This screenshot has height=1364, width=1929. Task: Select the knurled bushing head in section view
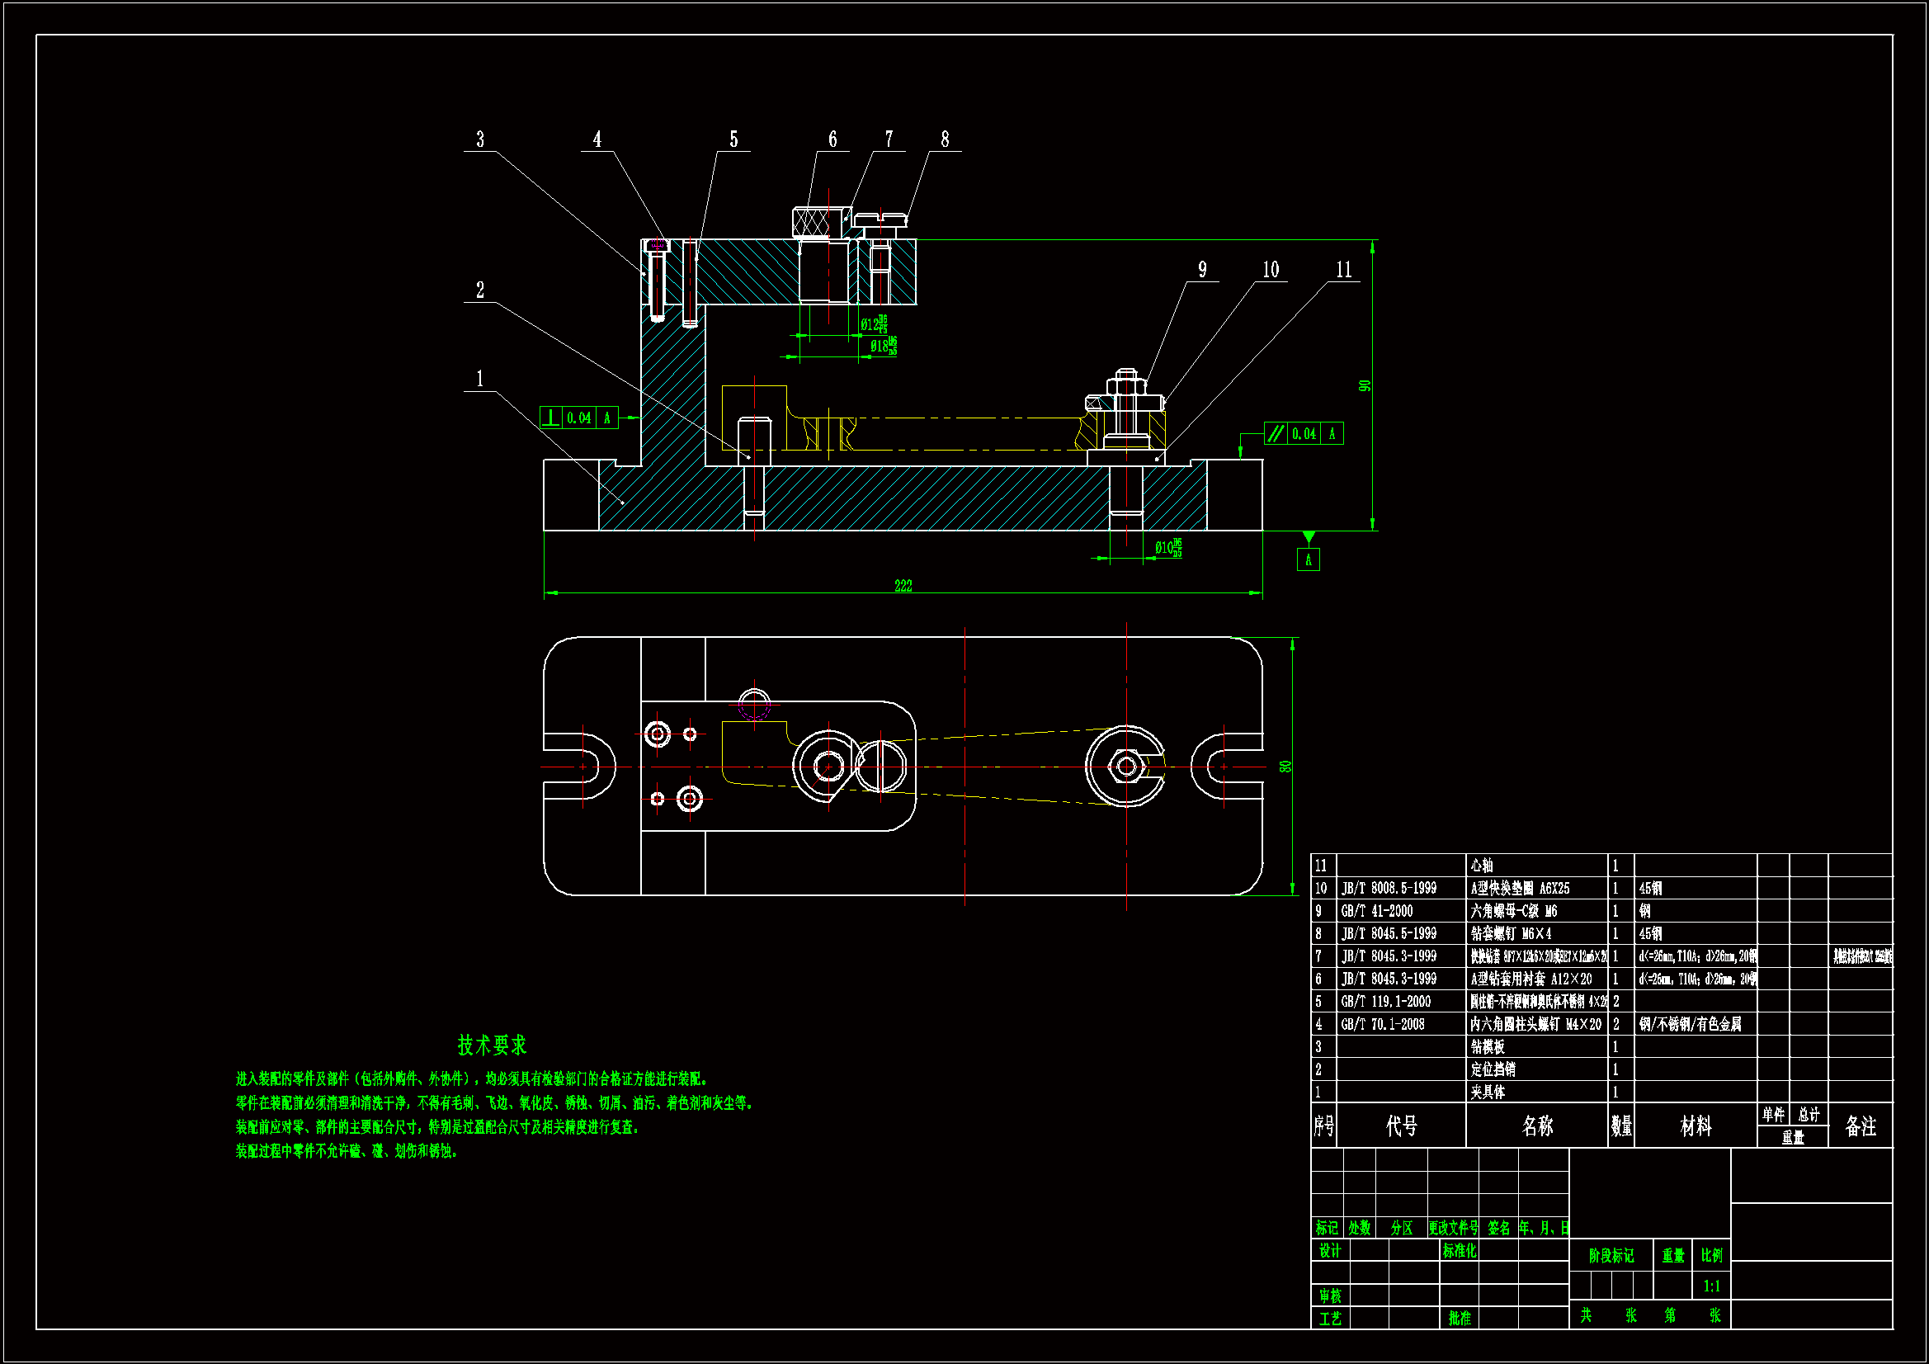811,223
